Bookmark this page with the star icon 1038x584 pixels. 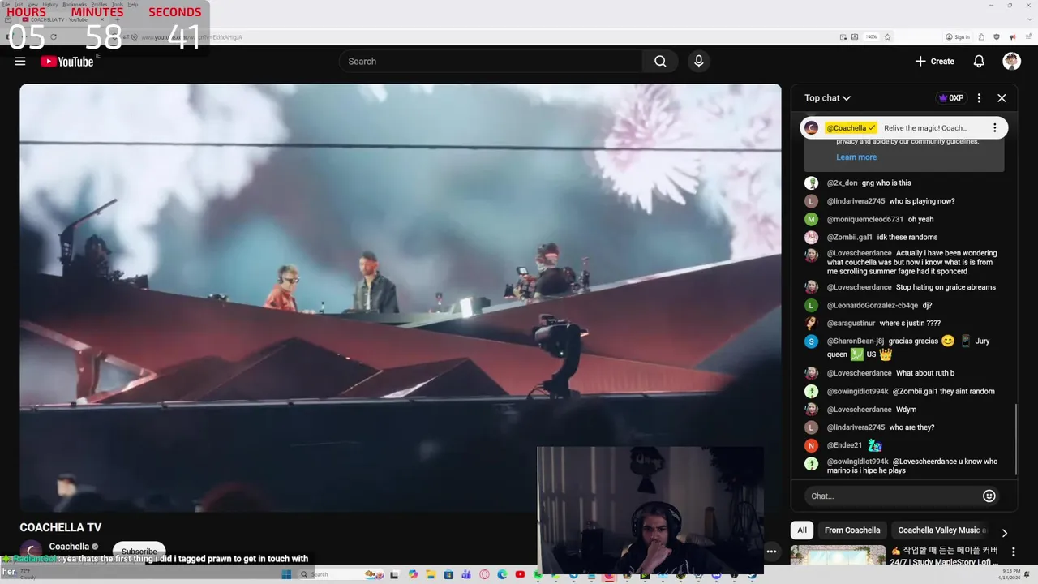pos(887,36)
